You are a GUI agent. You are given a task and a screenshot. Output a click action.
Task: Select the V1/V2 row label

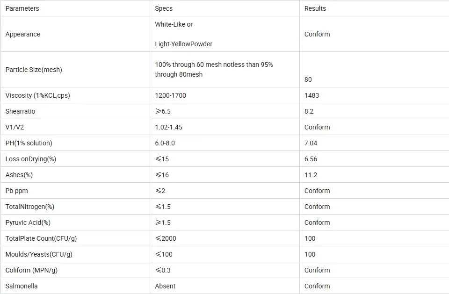point(14,127)
